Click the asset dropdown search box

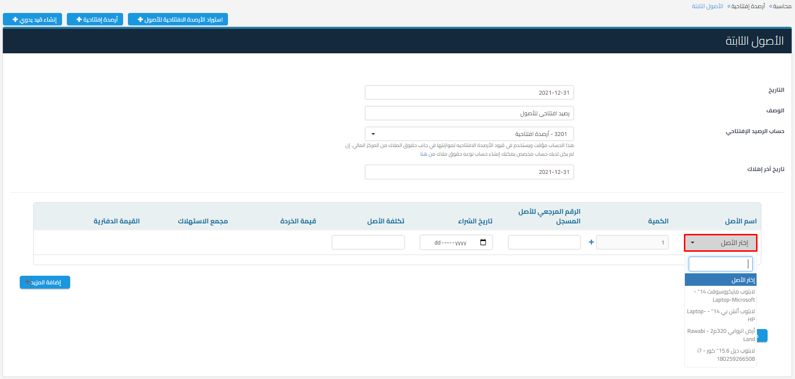tap(720, 264)
